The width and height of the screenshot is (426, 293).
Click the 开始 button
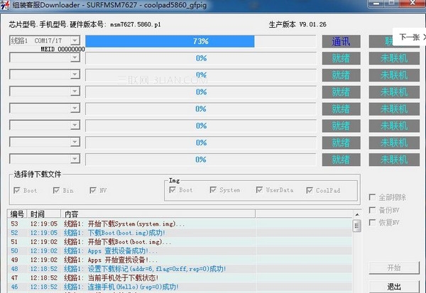point(394,267)
